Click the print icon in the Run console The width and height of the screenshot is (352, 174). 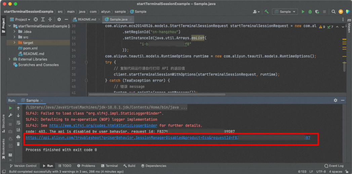[x=18, y=137]
